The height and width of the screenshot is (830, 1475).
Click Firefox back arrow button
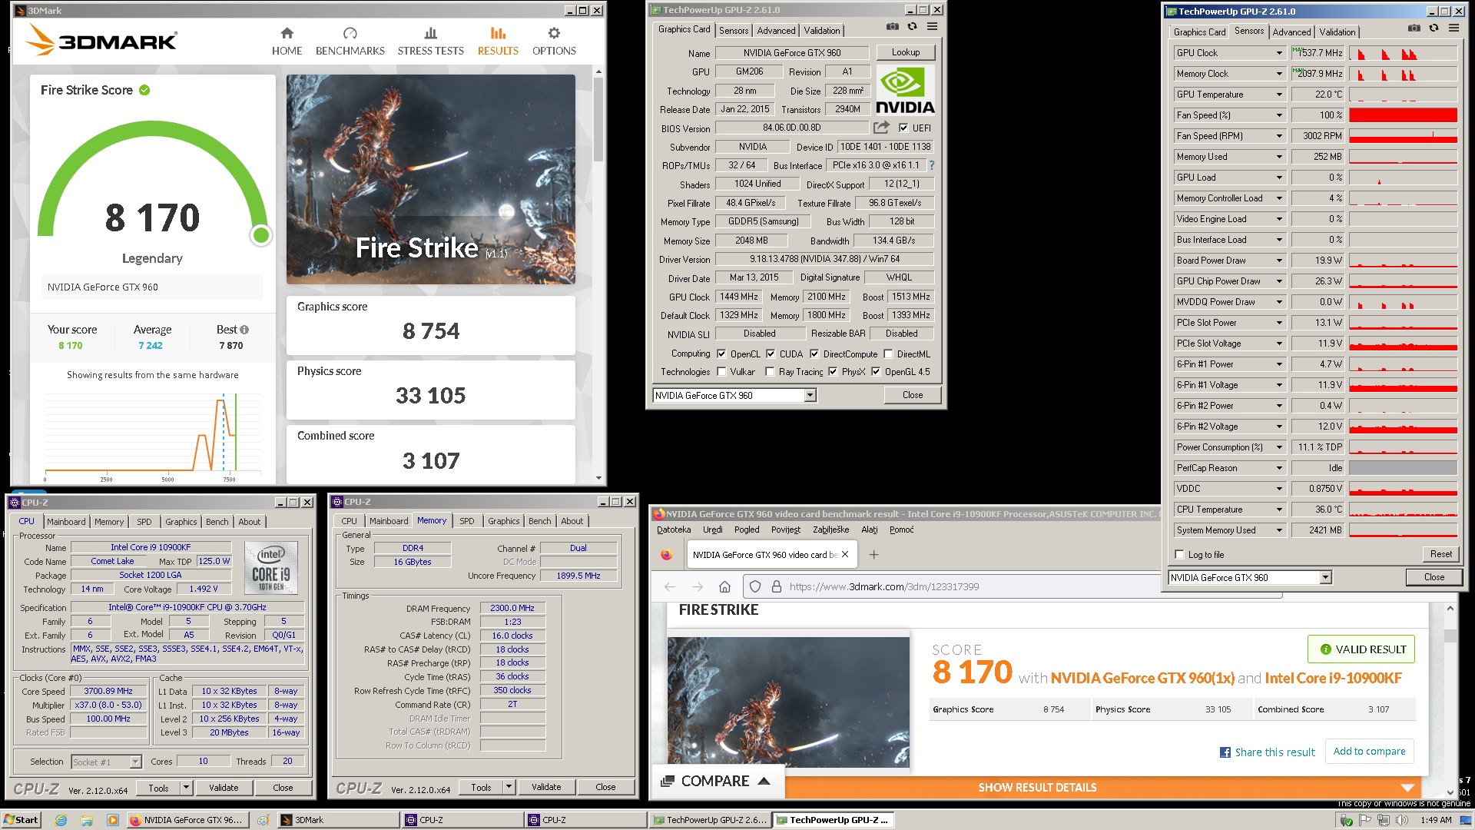(669, 586)
